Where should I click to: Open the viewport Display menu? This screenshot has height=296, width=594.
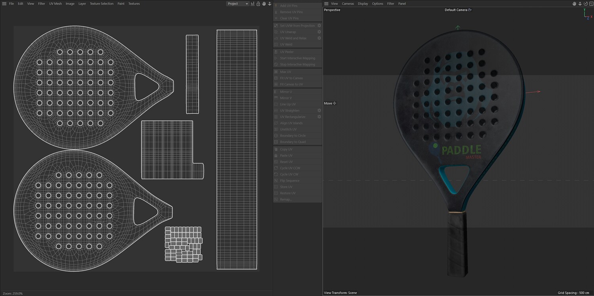(x=363, y=4)
